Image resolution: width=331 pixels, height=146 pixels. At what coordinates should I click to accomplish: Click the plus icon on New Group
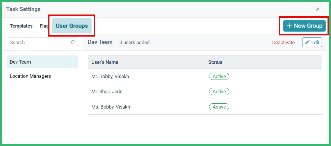(289, 26)
